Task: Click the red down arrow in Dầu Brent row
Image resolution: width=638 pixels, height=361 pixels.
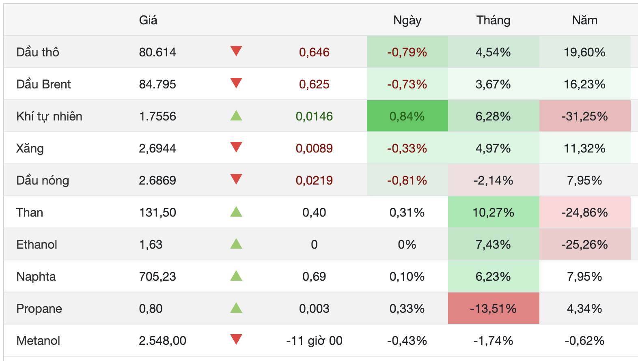Action: point(236,83)
